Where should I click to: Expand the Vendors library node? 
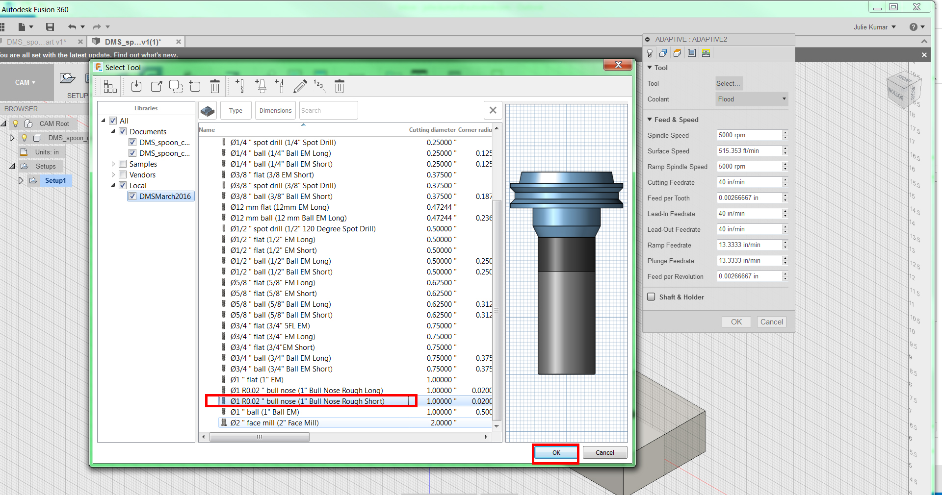pyautogui.click(x=113, y=174)
